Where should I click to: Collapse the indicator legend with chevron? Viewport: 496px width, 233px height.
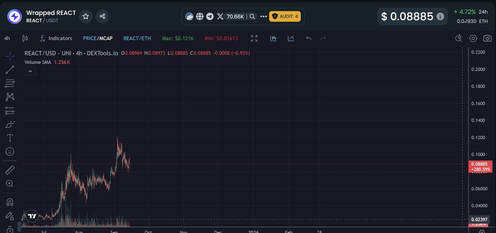(30, 71)
